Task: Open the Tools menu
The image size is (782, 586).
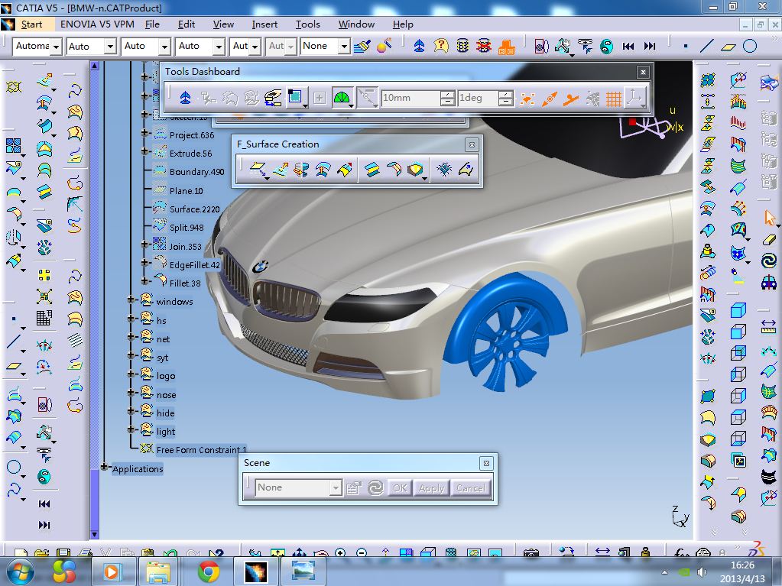Action: 308,24
